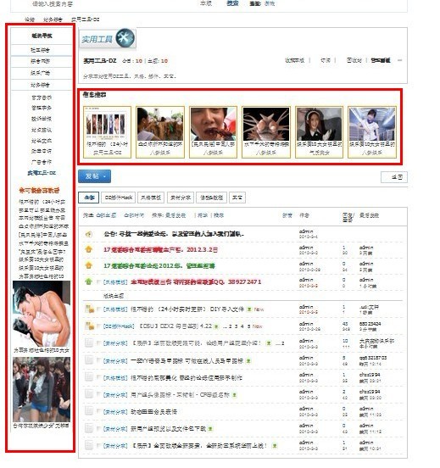This screenshot has height=468, width=440.
Task: Open hot search term 游戏 at top
Action: tap(270, 3)
